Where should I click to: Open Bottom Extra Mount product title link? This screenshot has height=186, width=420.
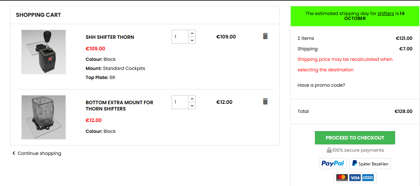[119, 106]
